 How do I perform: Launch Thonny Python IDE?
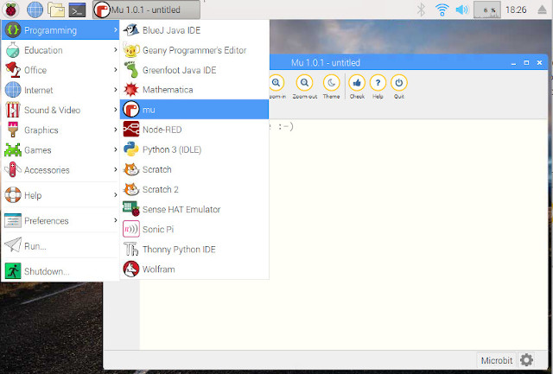click(x=194, y=250)
